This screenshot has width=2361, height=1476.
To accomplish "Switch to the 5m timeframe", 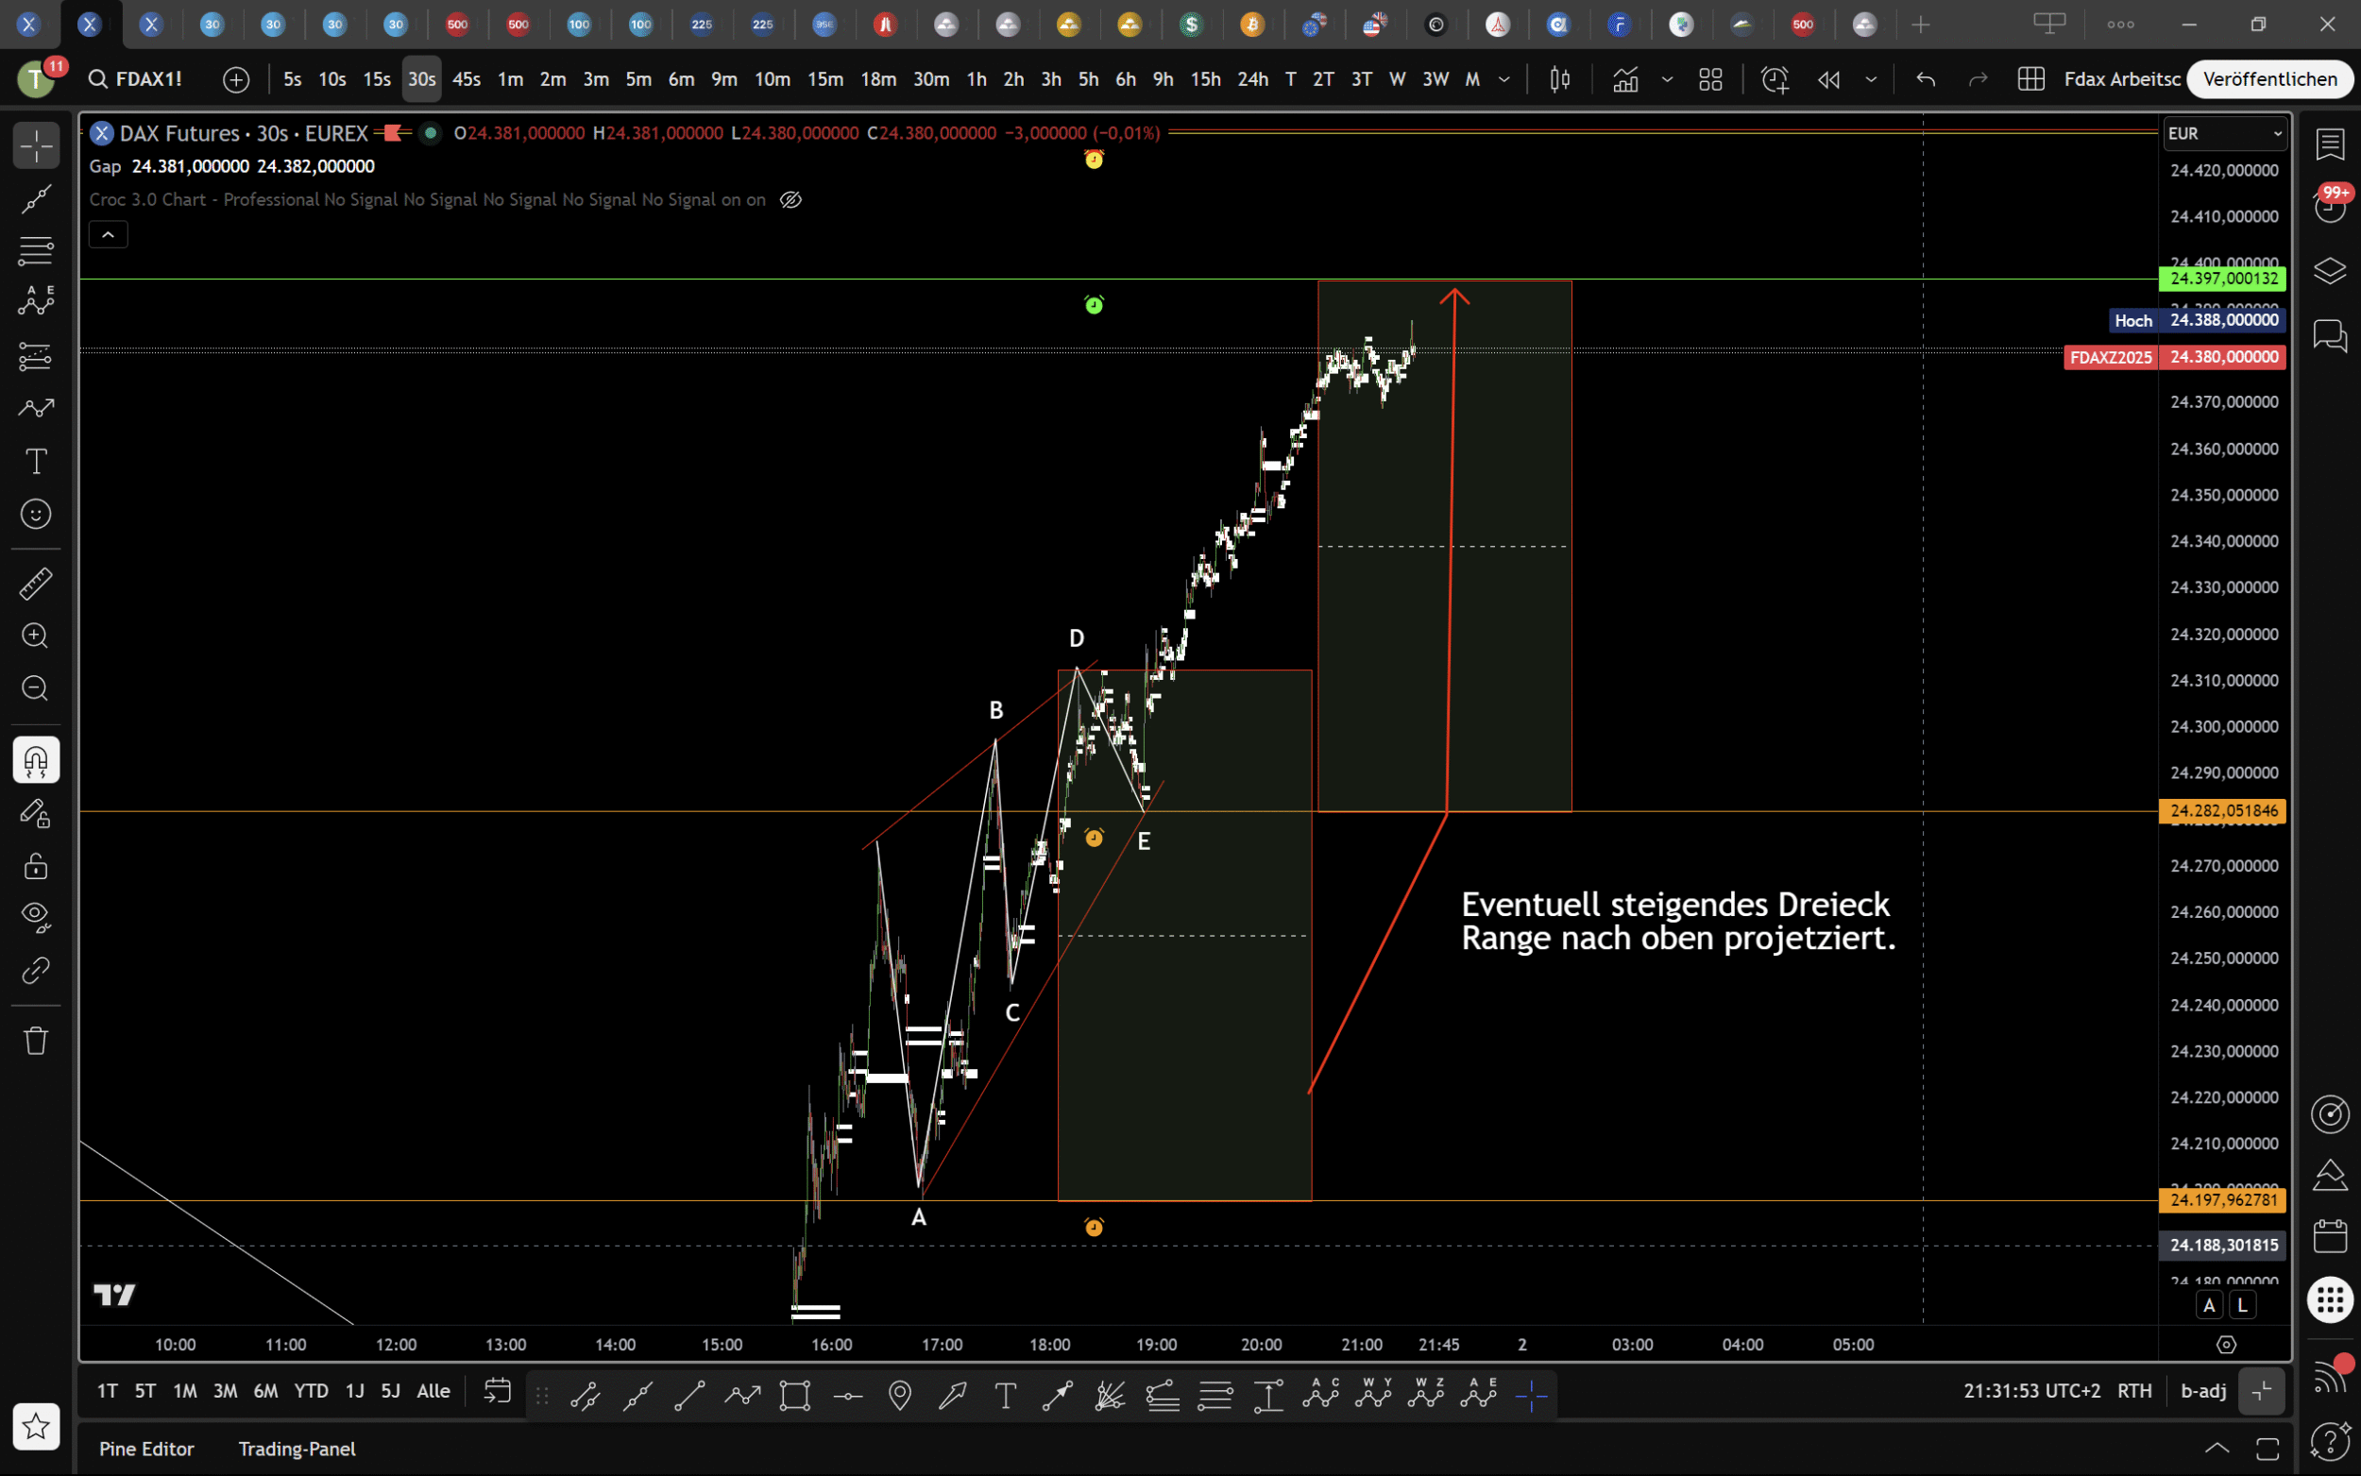I will point(638,79).
